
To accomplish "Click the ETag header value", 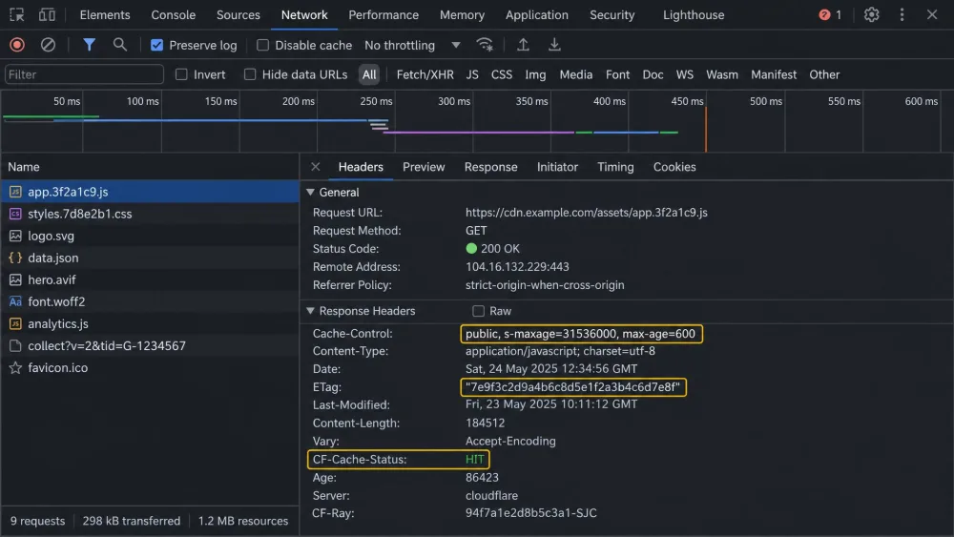I will (573, 387).
